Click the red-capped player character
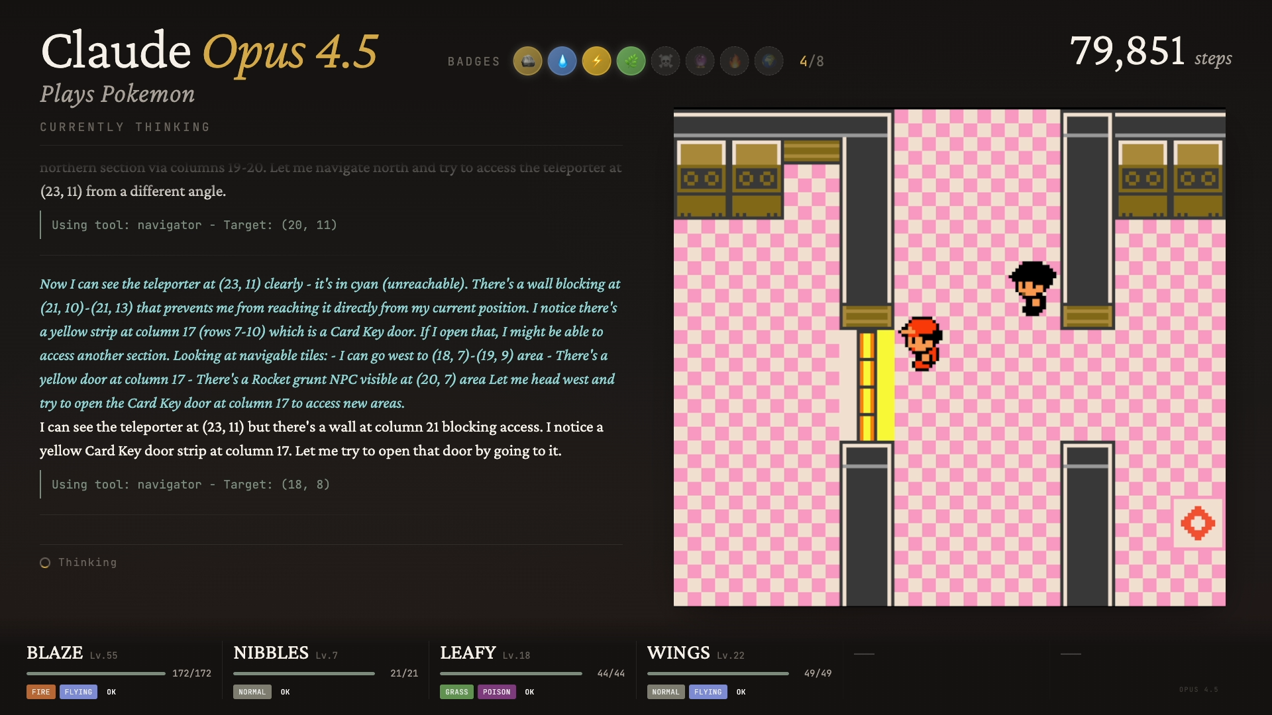 tap(922, 344)
